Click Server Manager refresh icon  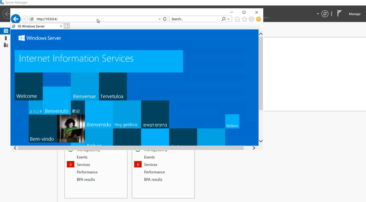point(325,14)
